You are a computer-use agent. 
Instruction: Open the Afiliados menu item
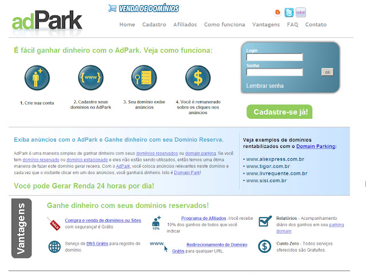185,25
